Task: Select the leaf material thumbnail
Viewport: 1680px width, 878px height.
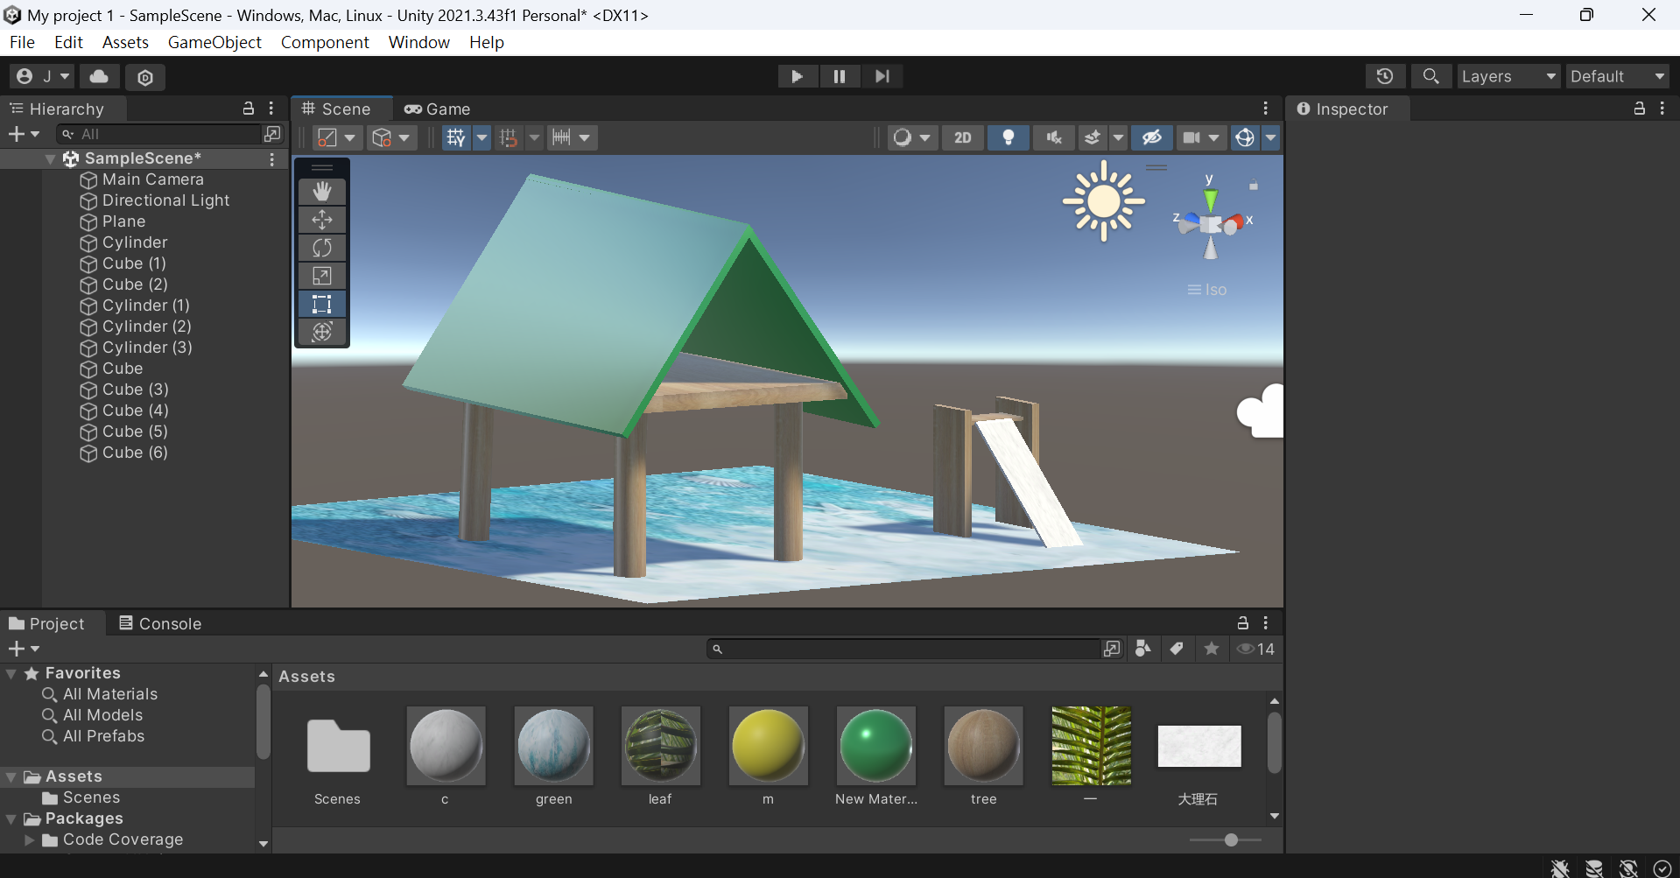Action: (x=660, y=746)
